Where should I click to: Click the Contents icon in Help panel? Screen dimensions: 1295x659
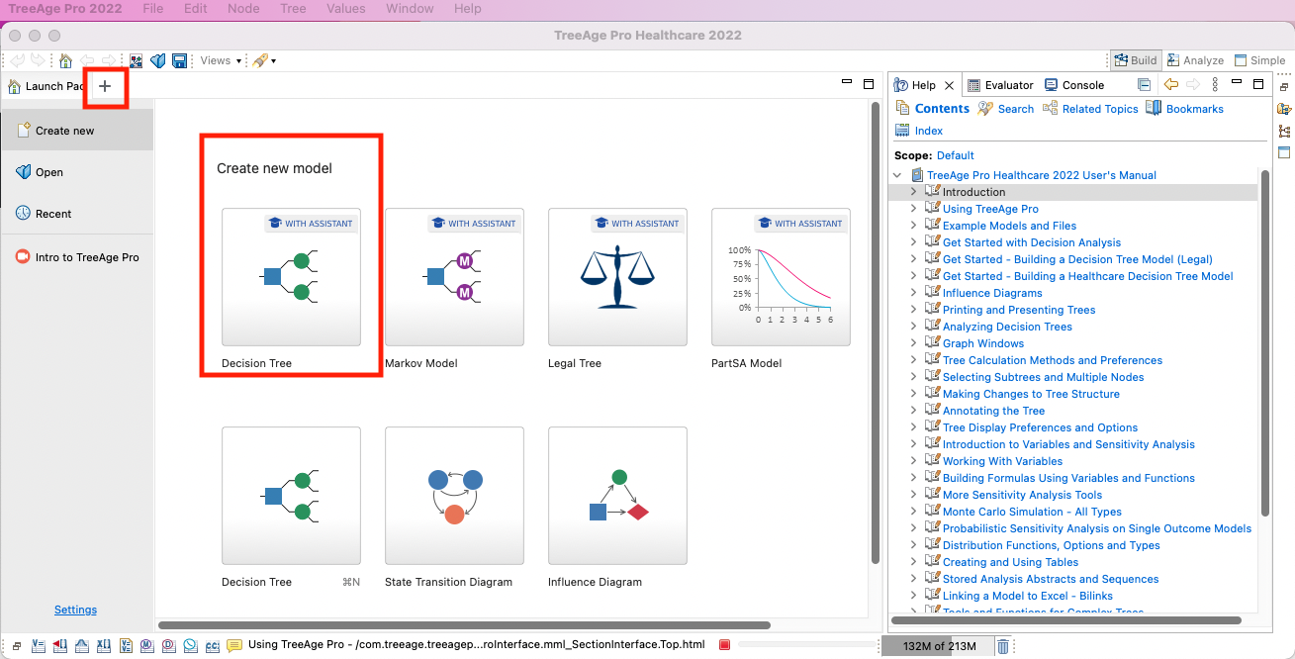point(902,108)
